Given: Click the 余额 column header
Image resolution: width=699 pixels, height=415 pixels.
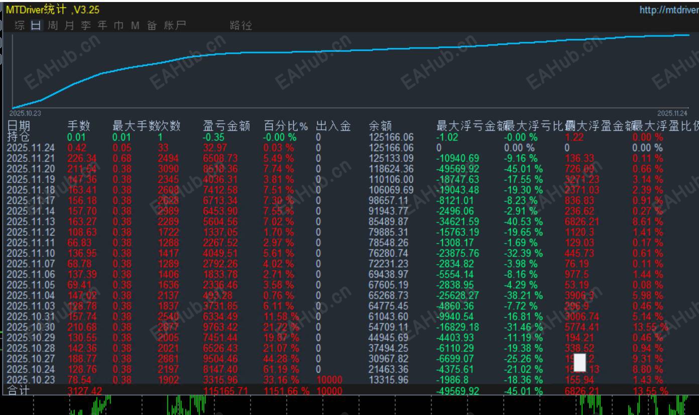Looking at the screenshot, I should coord(380,126).
